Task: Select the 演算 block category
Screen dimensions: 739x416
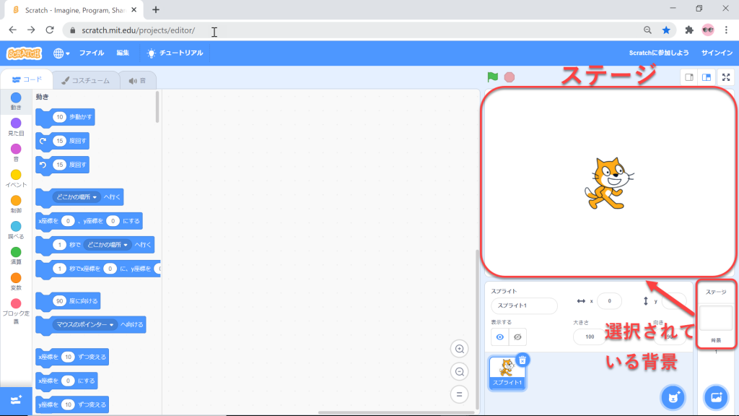Action: (16, 256)
